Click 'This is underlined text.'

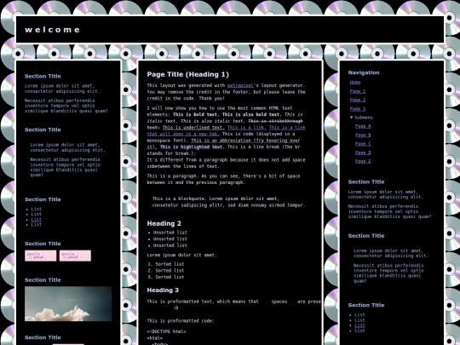point(193,127)
